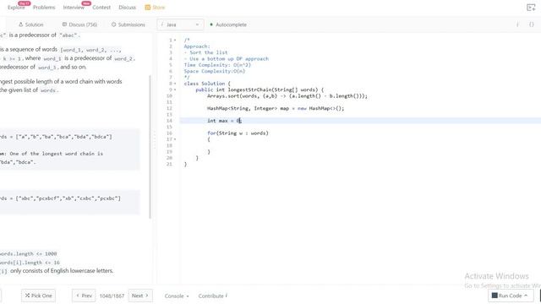Click the editor info icon

[x=517, y=24]
